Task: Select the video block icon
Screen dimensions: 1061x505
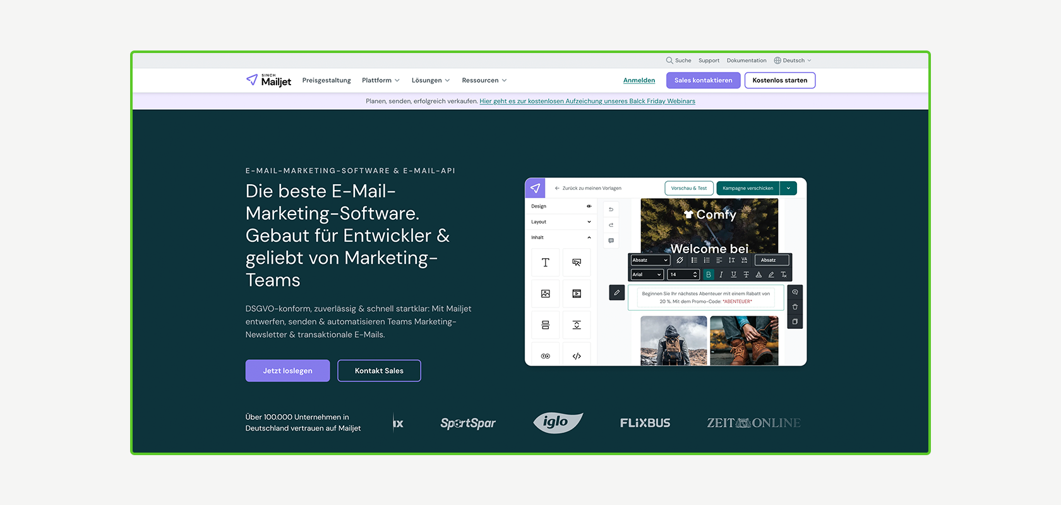Action: [577, 294]
